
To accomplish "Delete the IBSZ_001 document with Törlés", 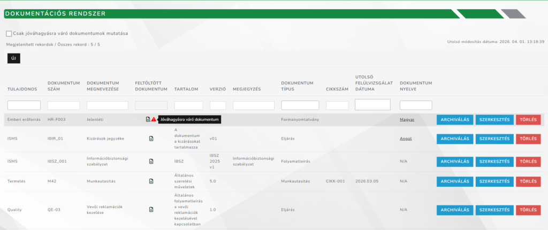I will click(528, 161).
